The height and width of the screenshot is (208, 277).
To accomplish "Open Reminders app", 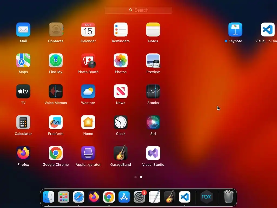I will click(x=121, y=30).
